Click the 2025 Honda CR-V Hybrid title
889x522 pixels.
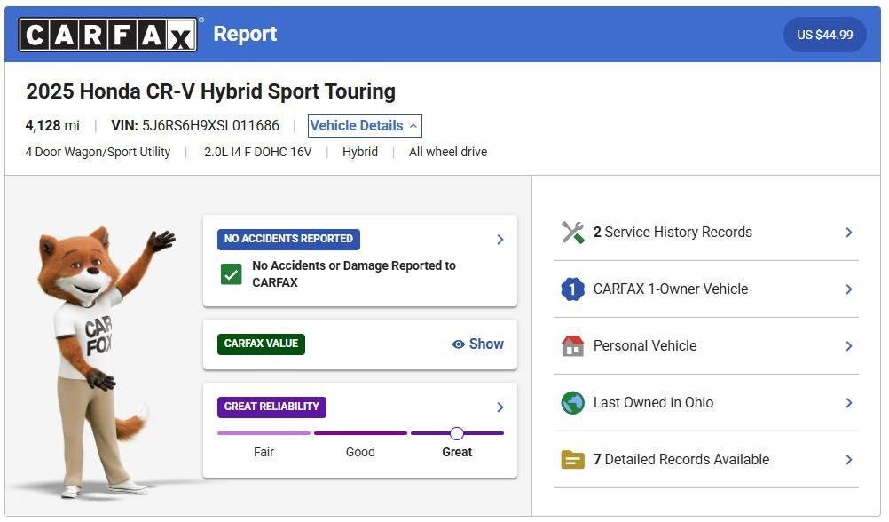click(211, 91)
